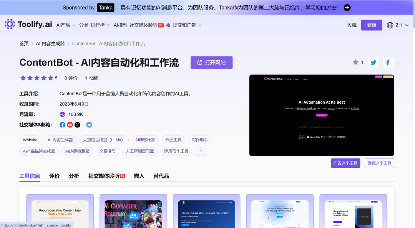Screen dimensions: 415x228
Task: Switch to the 替代品 tab
Action: 161,176
